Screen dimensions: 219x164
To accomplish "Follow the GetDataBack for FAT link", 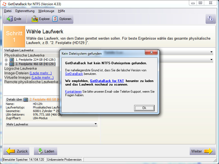I will click(107, 81).
